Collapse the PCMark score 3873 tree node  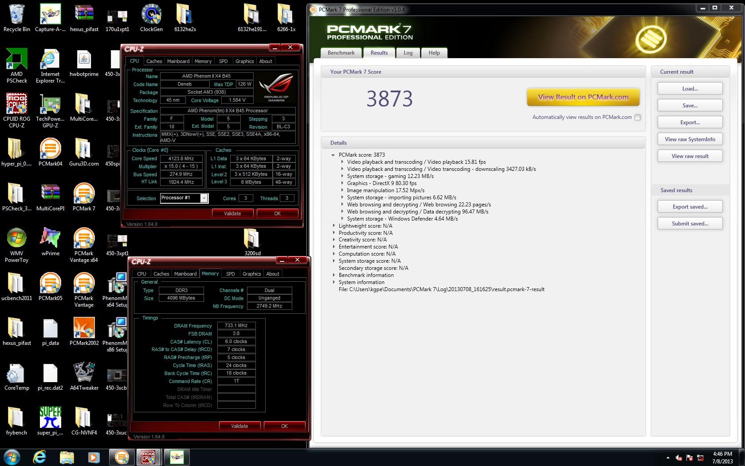click(333, 155)
